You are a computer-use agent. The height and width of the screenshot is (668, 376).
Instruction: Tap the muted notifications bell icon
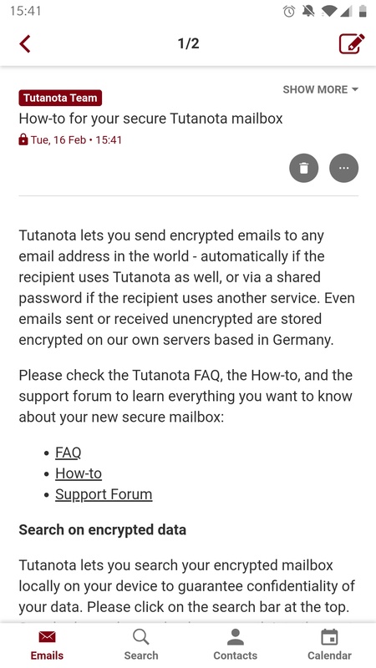point(308,11)
